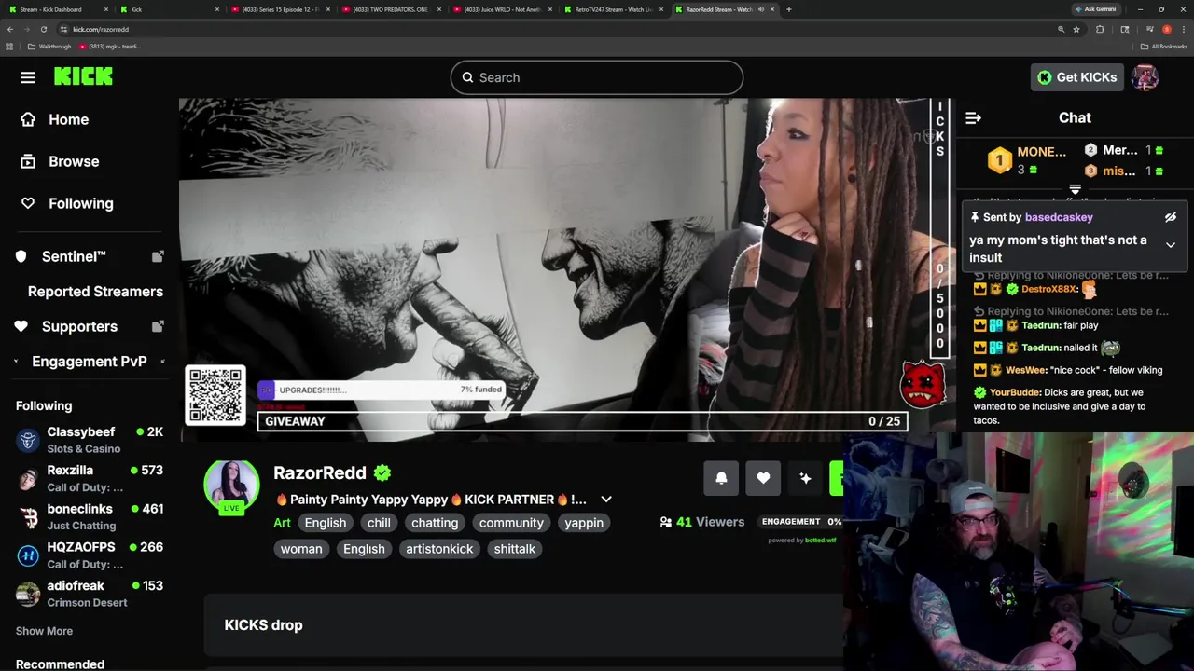Switch to RetroTV247 Stream tab
Image resolution: width=1194 pixels, height=671 pixels.
(613, 9)
